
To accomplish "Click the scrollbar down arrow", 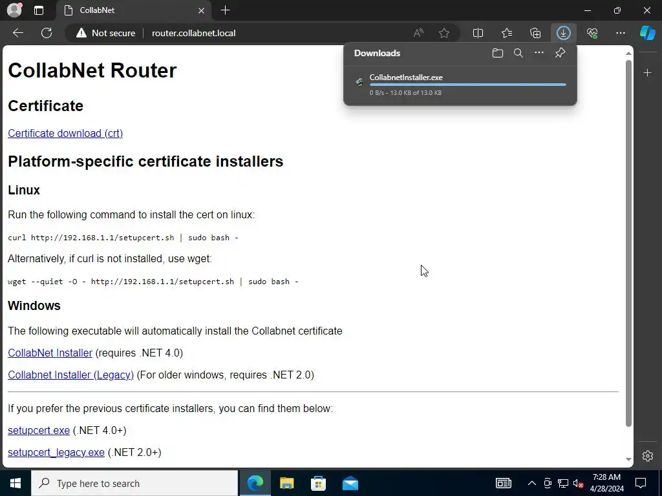I will pyautogui.click(x=628, y=459).
